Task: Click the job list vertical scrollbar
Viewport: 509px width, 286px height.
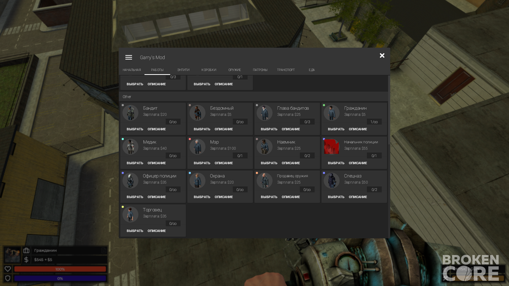Action: 389,110
